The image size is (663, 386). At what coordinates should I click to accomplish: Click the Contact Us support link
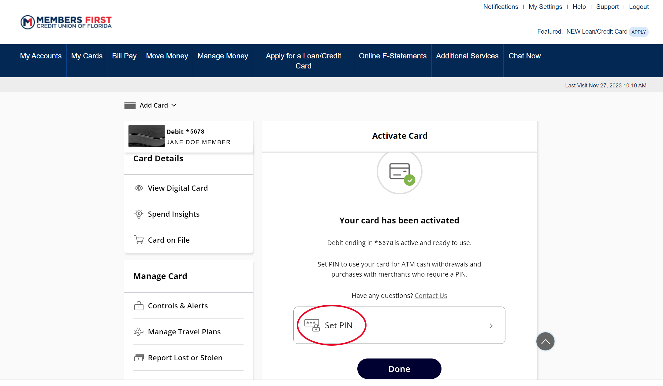tap(430, 296)
